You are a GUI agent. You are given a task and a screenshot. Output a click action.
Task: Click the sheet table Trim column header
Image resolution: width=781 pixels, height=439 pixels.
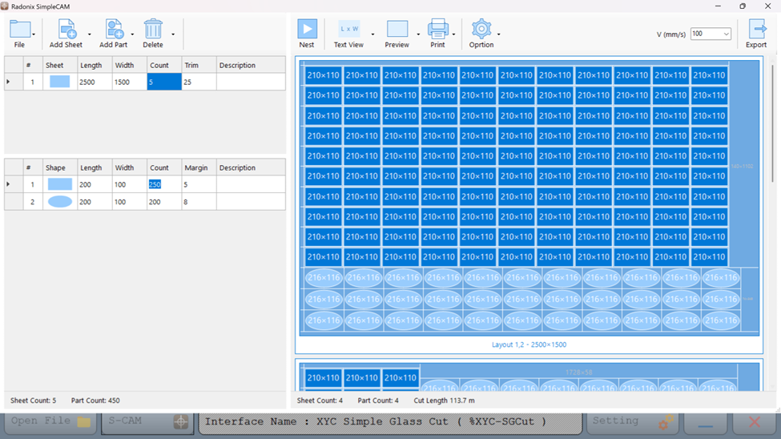[x=199, y=65]
